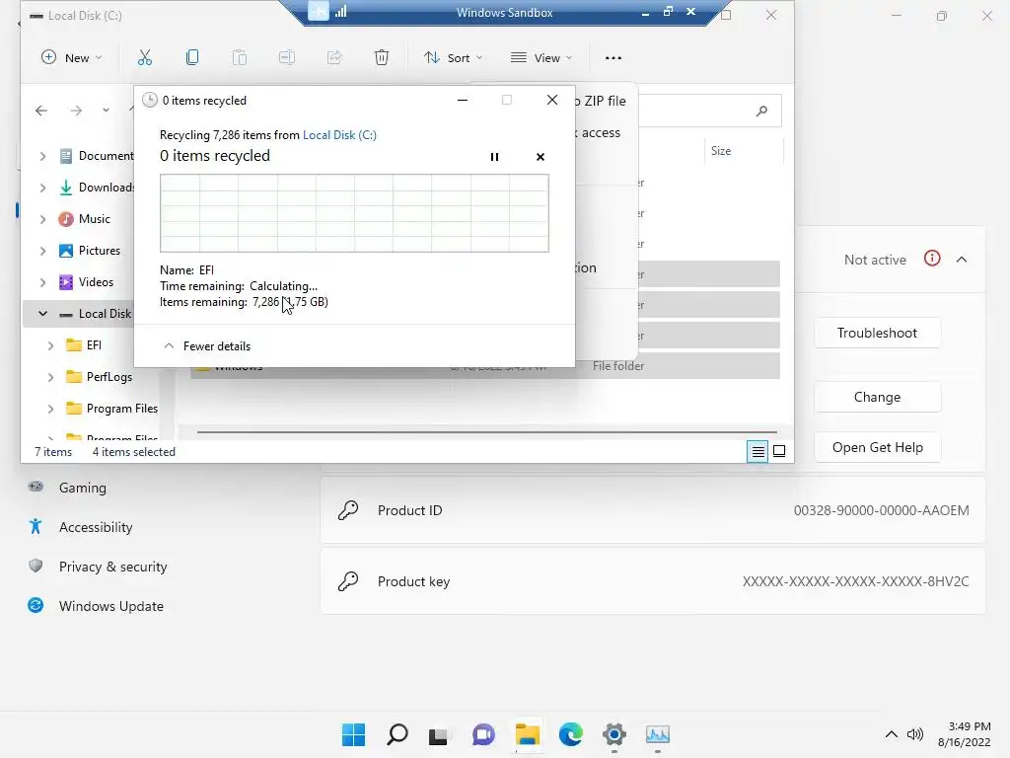Click the signal bars icon in Sandbox title

[340, 11]
